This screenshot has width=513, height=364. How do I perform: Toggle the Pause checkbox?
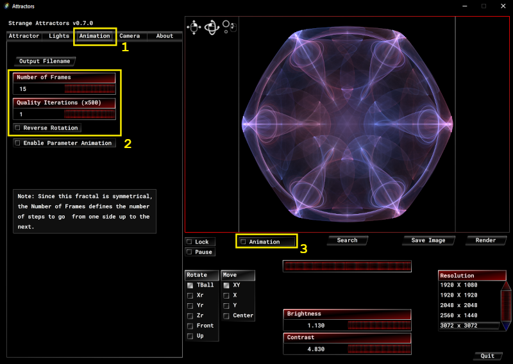point(189,252)
